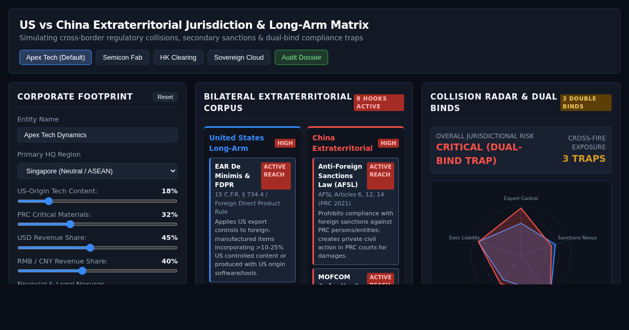The width and height of the screenshot is (629, 330).
Task: Load the HK Clearing scenario
Action: pyautogui.click(x=178, y=58)
